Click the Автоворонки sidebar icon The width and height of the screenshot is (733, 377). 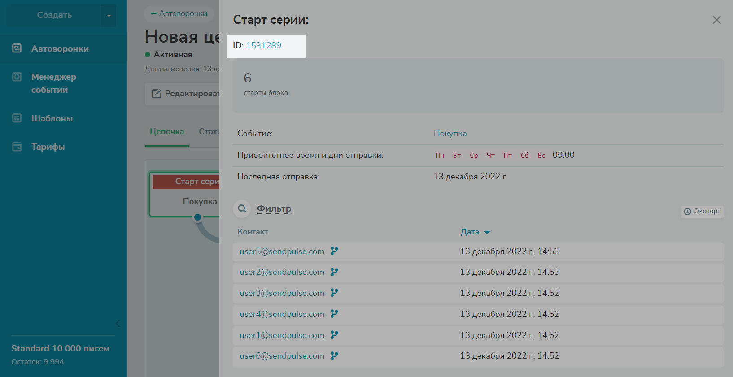coord(17,48)
